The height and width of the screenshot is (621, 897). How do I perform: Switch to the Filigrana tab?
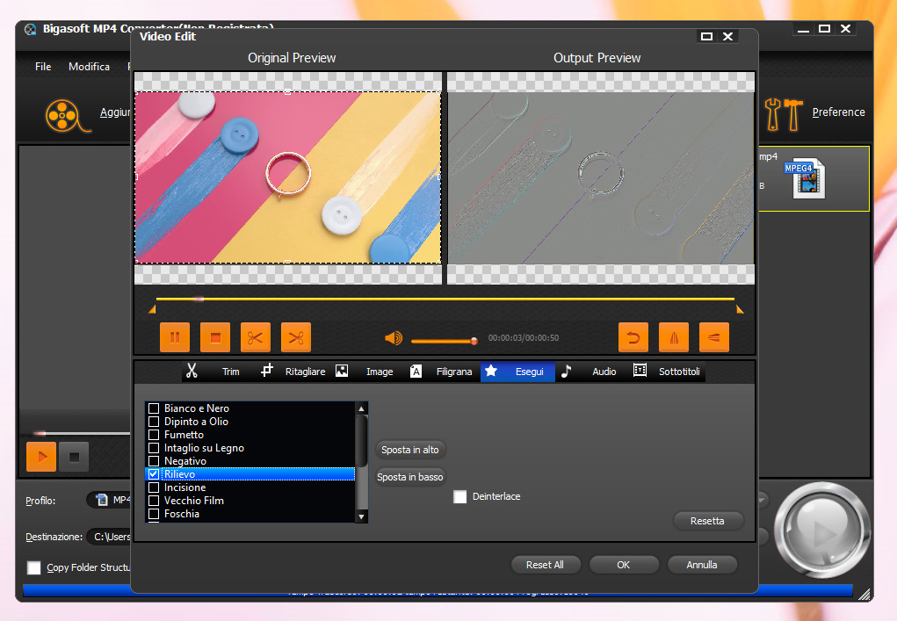click(x=443, y=372)
